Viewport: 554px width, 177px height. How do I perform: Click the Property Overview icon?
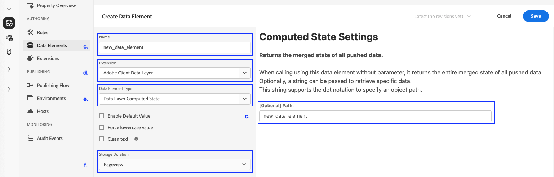[x=30, y=5]
